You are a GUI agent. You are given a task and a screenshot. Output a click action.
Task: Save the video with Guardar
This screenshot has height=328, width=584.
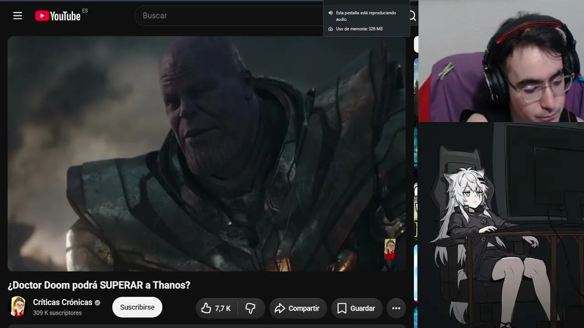click(356, 308)
